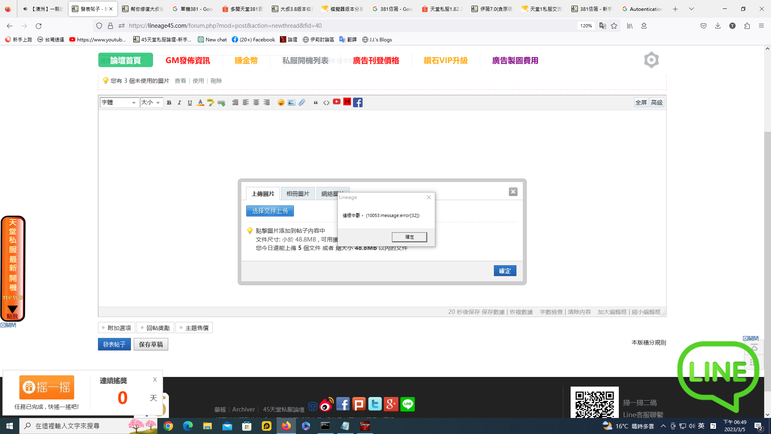771x434 pixels.
Task: Insert a code block
Action: click(326, 102)
